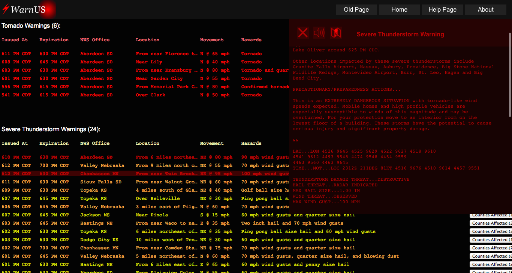Click thunderstorm table 'Hazards' column header
The height and width of the screenshot is (273, 512).
[x=252, y=143]
